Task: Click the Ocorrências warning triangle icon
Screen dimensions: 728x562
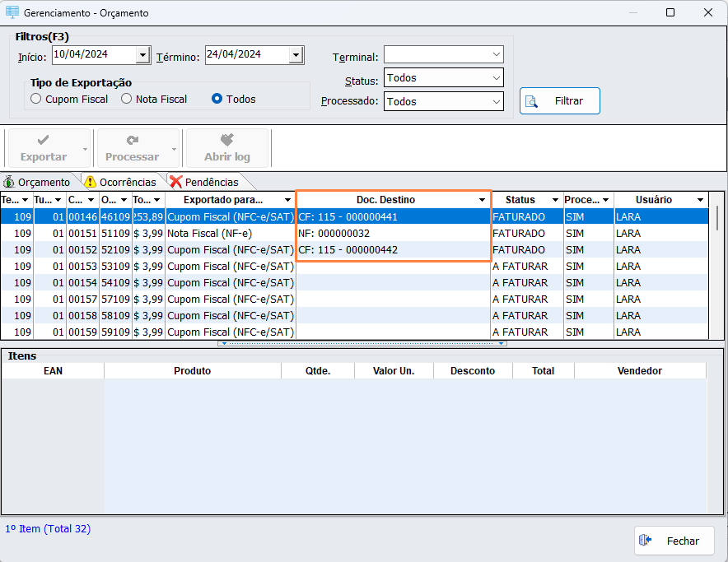Action: pos(91,182)
